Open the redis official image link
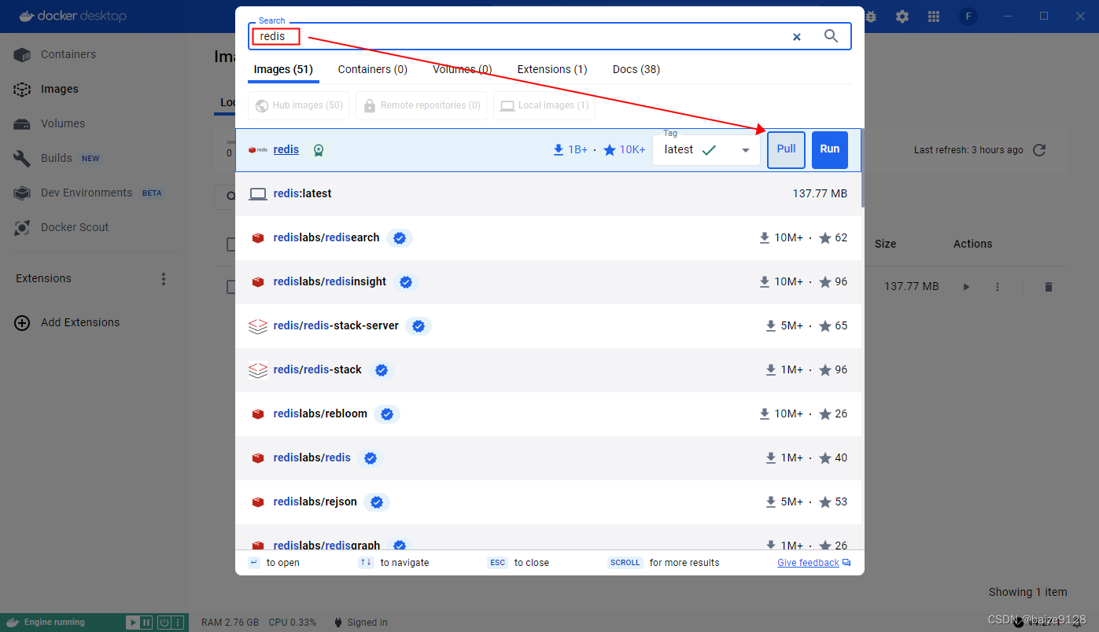 pyautogui.click(x=286, y=149)
